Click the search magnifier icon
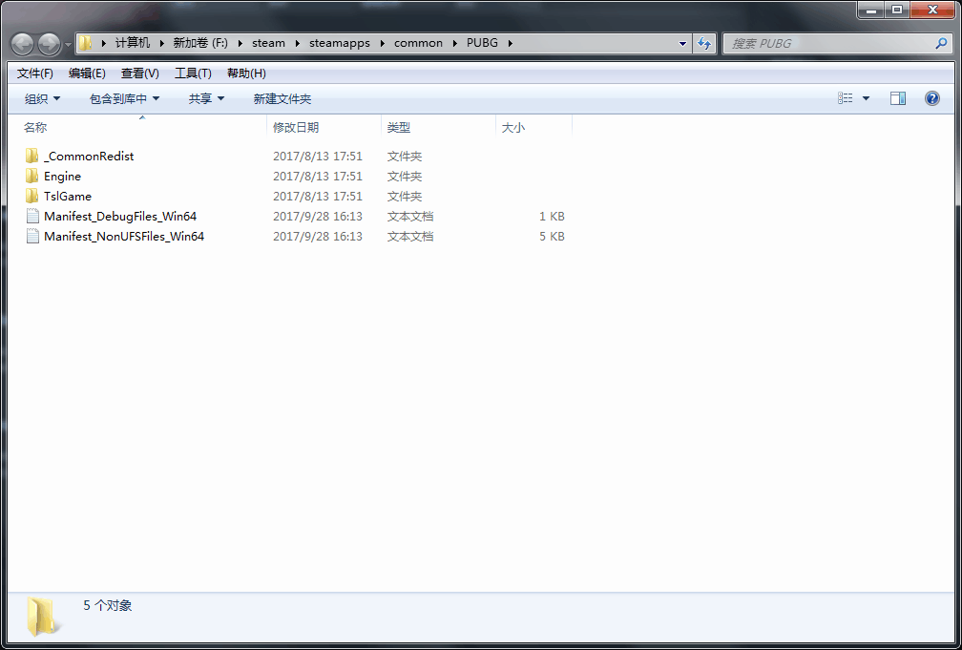This screenshot has height=650, width=962. tap(941, 43)
